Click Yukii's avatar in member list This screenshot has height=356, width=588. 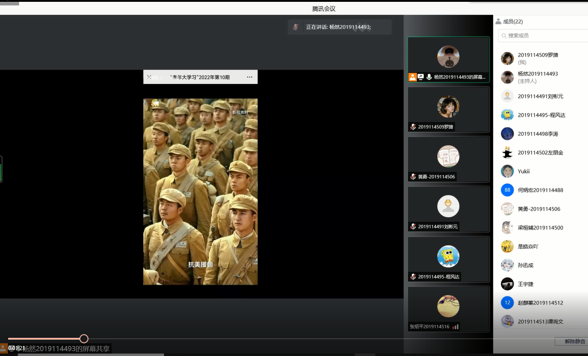507,171
